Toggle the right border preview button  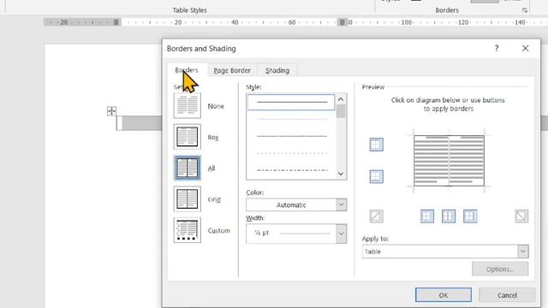(x=470, y=216)
